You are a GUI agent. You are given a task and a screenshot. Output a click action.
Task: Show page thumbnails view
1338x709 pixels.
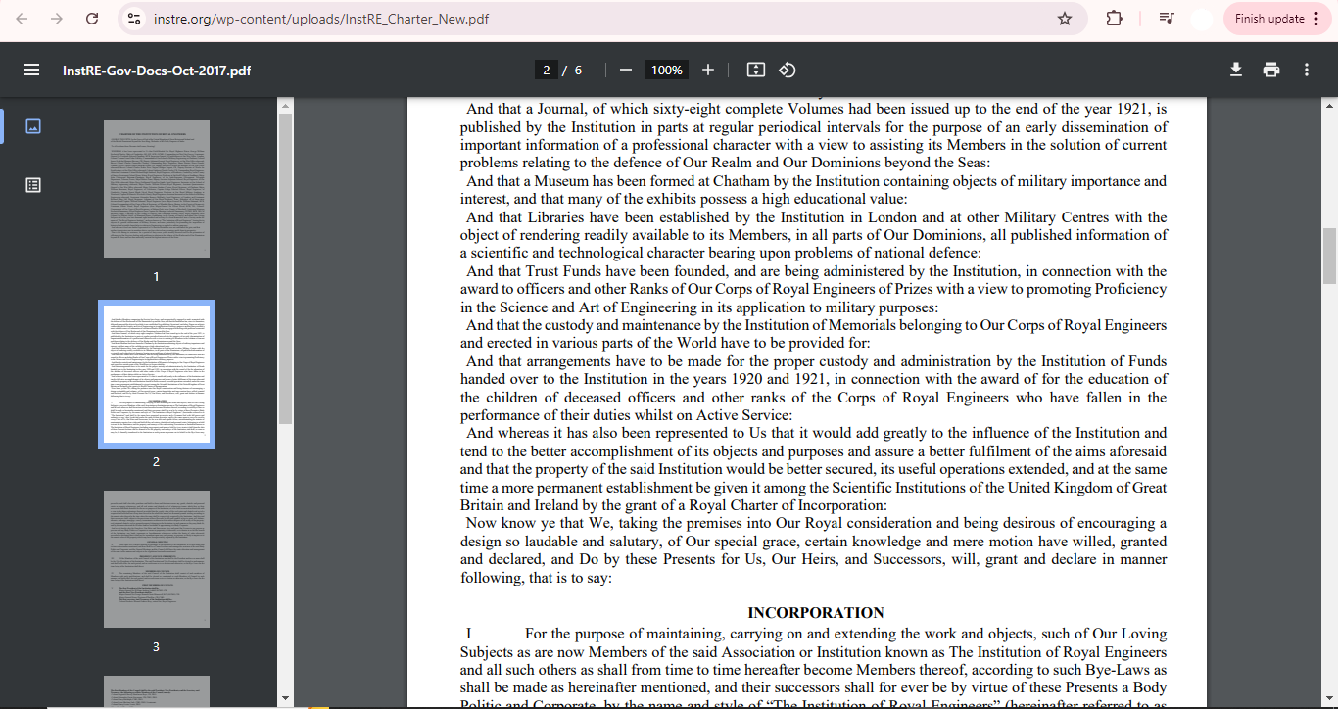[x=32, y=126]
